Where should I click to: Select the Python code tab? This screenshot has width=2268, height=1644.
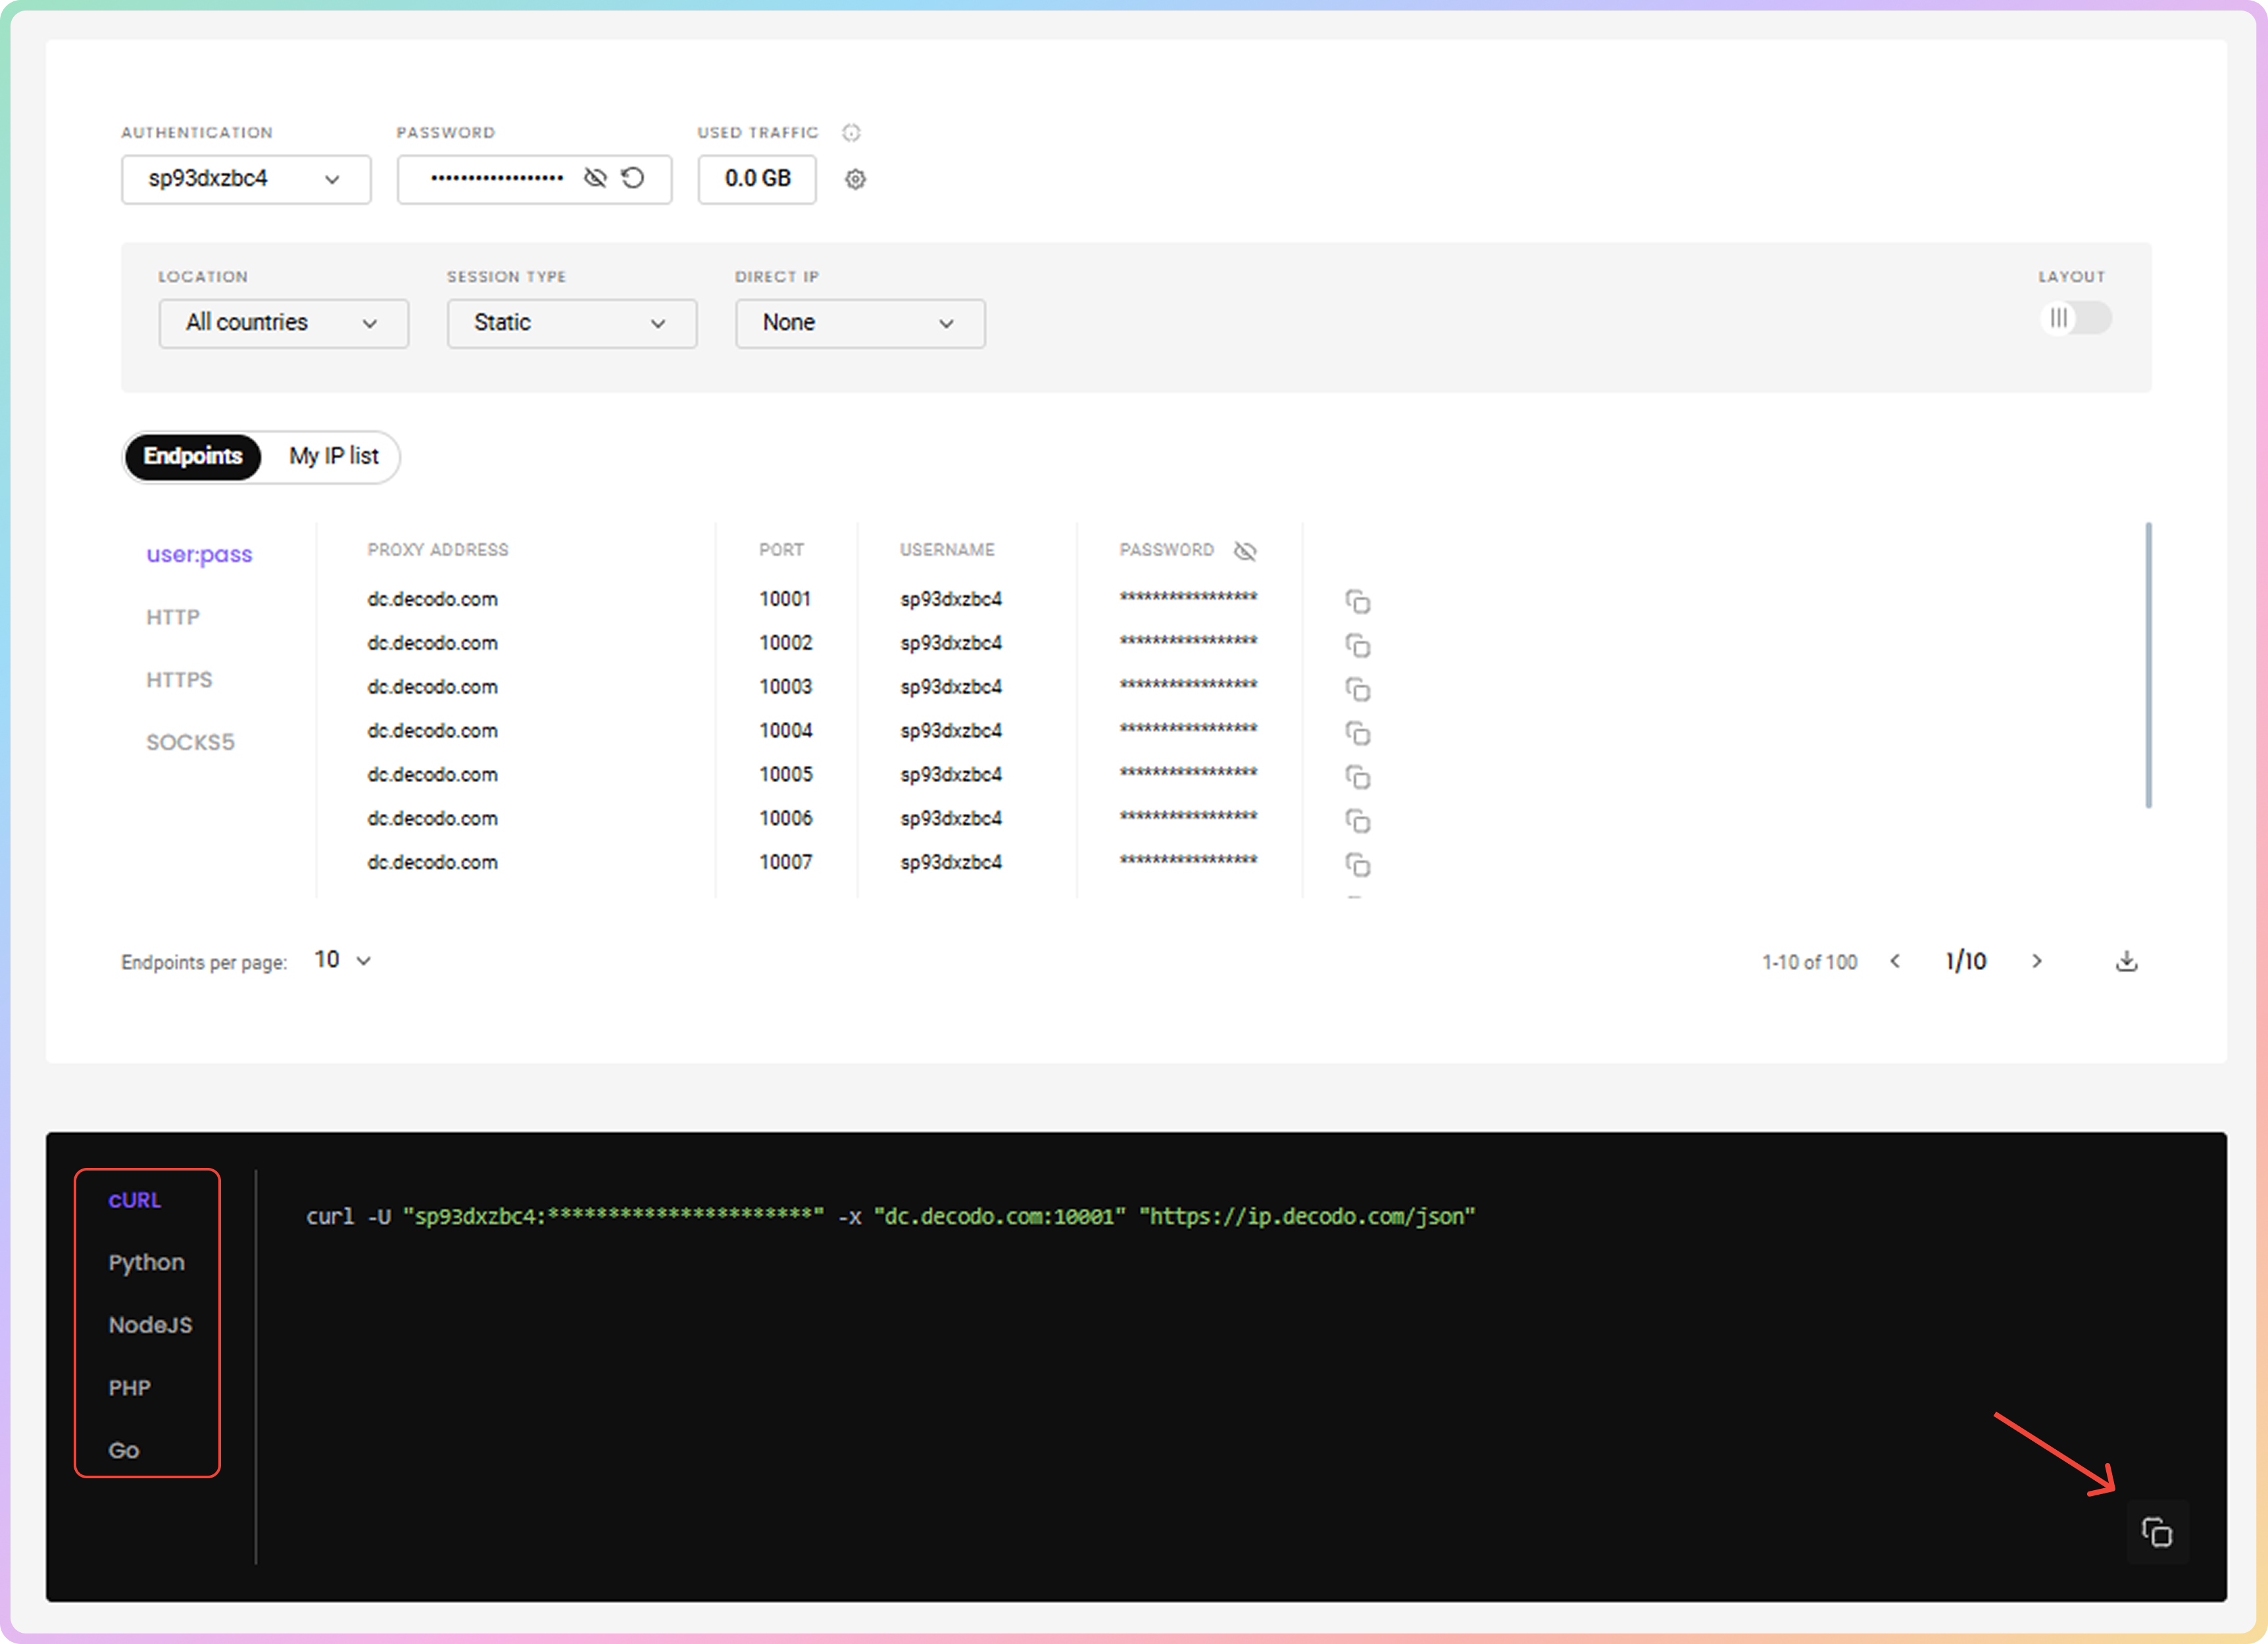point(146,1262)
